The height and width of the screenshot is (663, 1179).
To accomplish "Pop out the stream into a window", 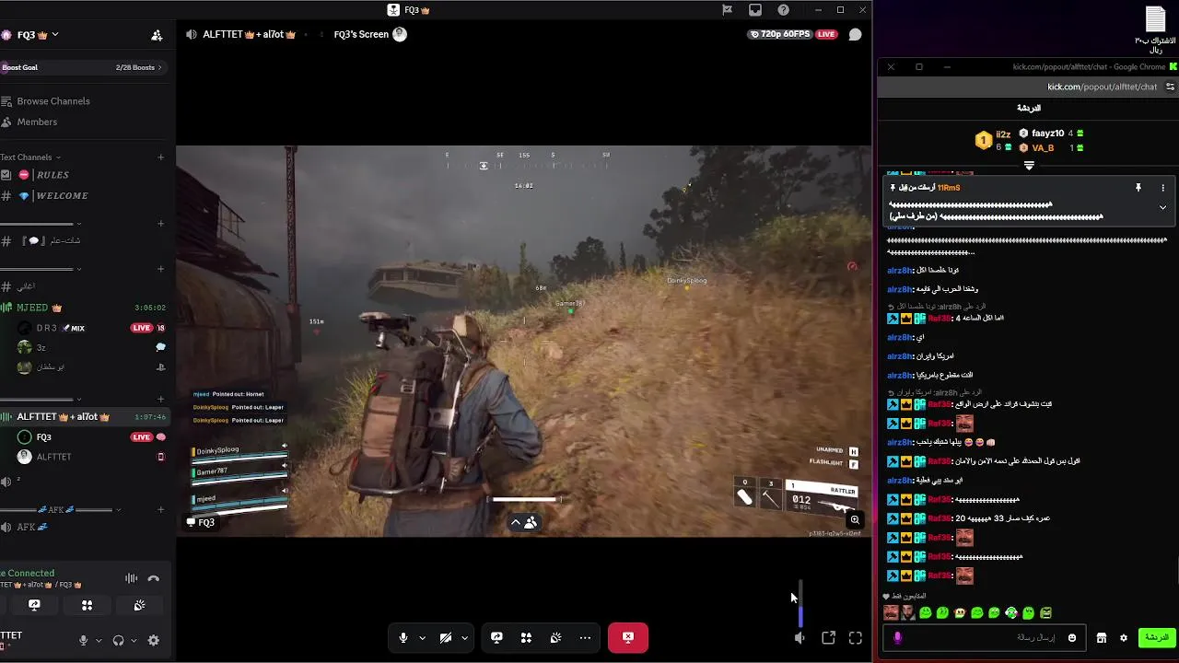I will coord(828,637).
